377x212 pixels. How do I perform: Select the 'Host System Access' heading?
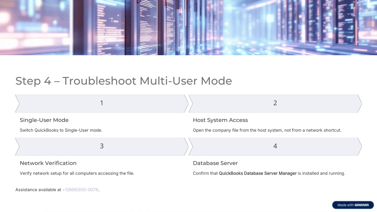(x=220, y=120)
